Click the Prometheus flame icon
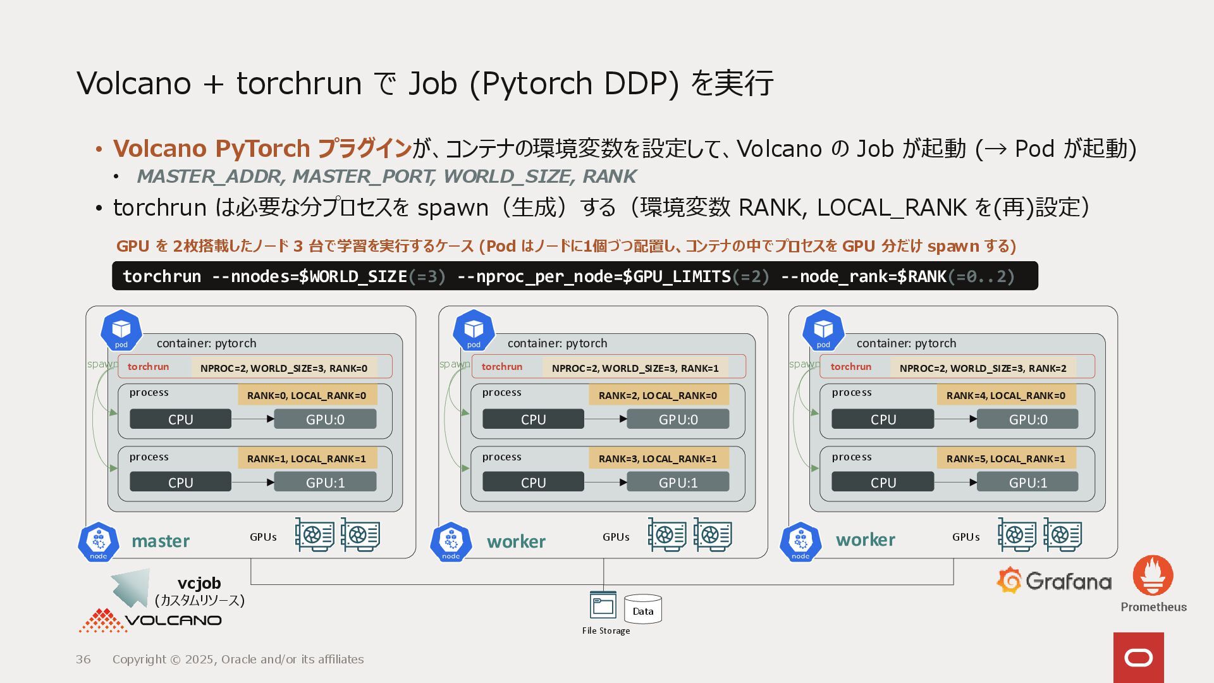This screenshot has width=1214, height=683. click(1153, 575)
